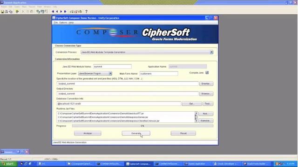Viewport: 298px width, 167px height.
Task: Click the Remove runtime jar button
Action: pos(206,121)
